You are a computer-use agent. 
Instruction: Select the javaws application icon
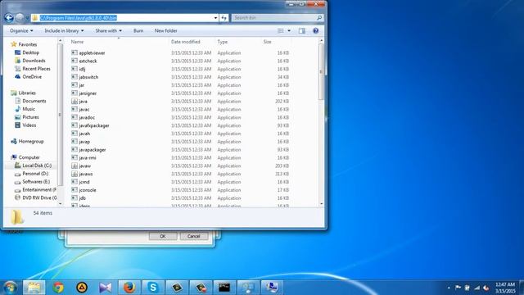tap(75, 174)
